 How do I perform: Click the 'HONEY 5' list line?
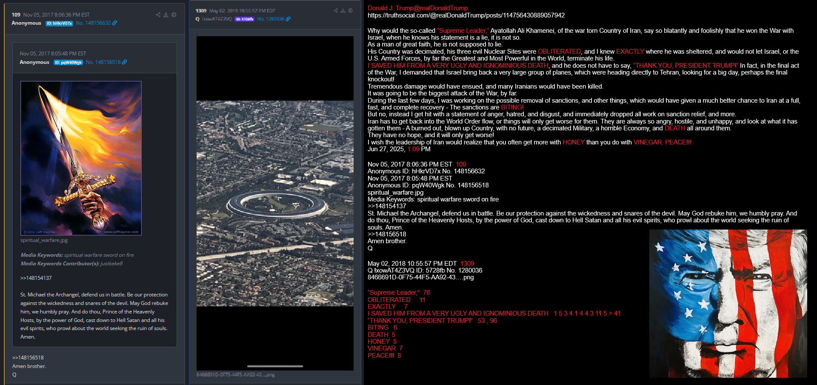pyautogui.click(x=382, y=342)
